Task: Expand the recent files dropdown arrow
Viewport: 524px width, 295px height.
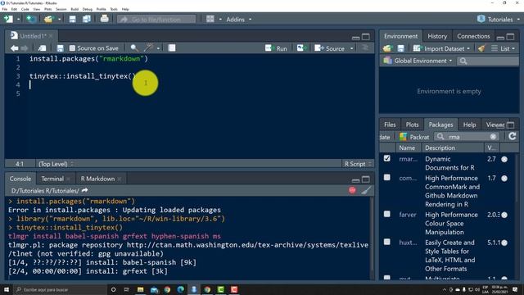Action: click(x=59, y=20)
